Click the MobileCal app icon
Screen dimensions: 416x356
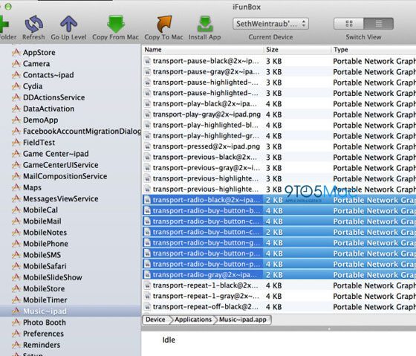(16, 210)
